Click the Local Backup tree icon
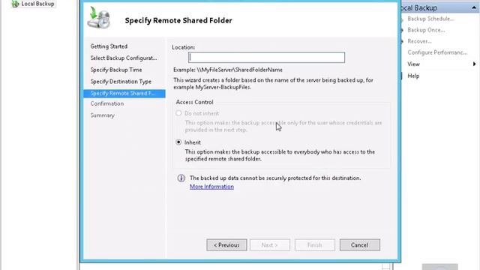 point(15,4)
